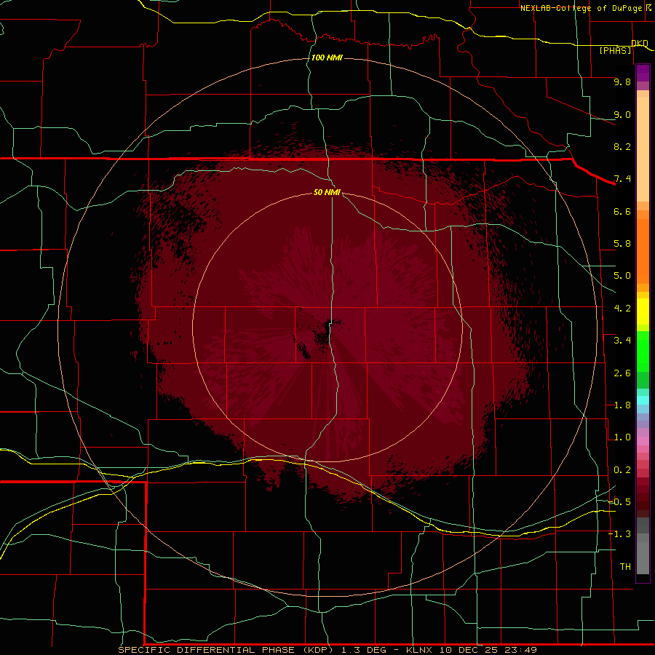655x655 pixels.
Task: Click the 5.8 value on color scale
Action: tap(622, 244)
